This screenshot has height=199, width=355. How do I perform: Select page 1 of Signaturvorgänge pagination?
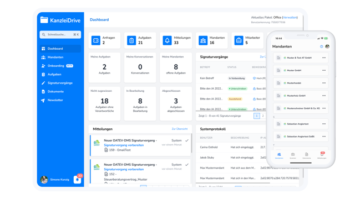tap(256, 116)
